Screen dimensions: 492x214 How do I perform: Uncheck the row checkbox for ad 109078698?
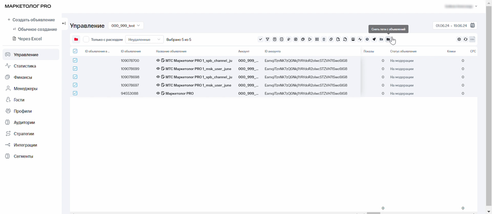[x=75, y=77]
